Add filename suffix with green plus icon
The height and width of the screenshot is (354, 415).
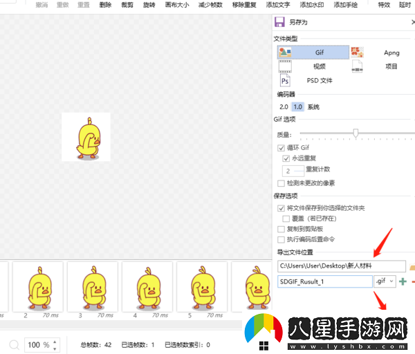coord(403,281)
